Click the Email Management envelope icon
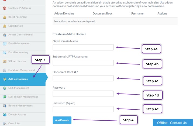Viewport: 193px width, 126px height. [x=5, y=44]
